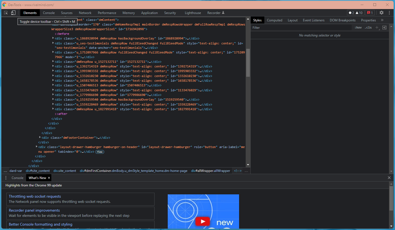This screenshot has width=395, height=230.
Task: Open the Computed styles tab
Action: (x=274, y=20)
